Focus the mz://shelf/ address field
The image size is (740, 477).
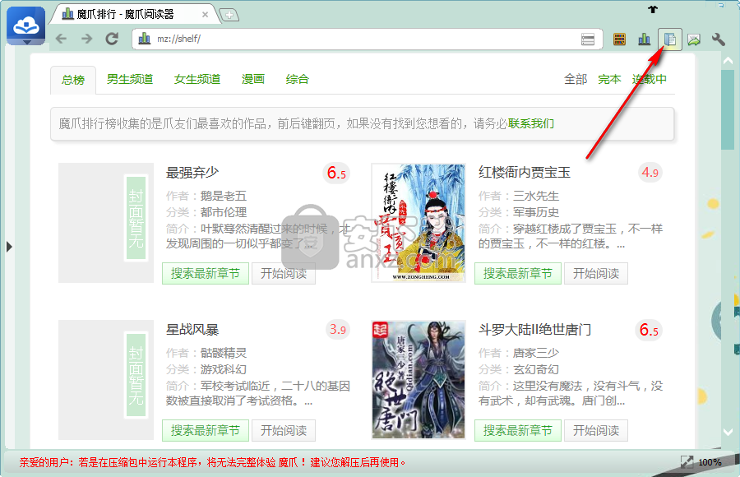(x=366, y=39)
